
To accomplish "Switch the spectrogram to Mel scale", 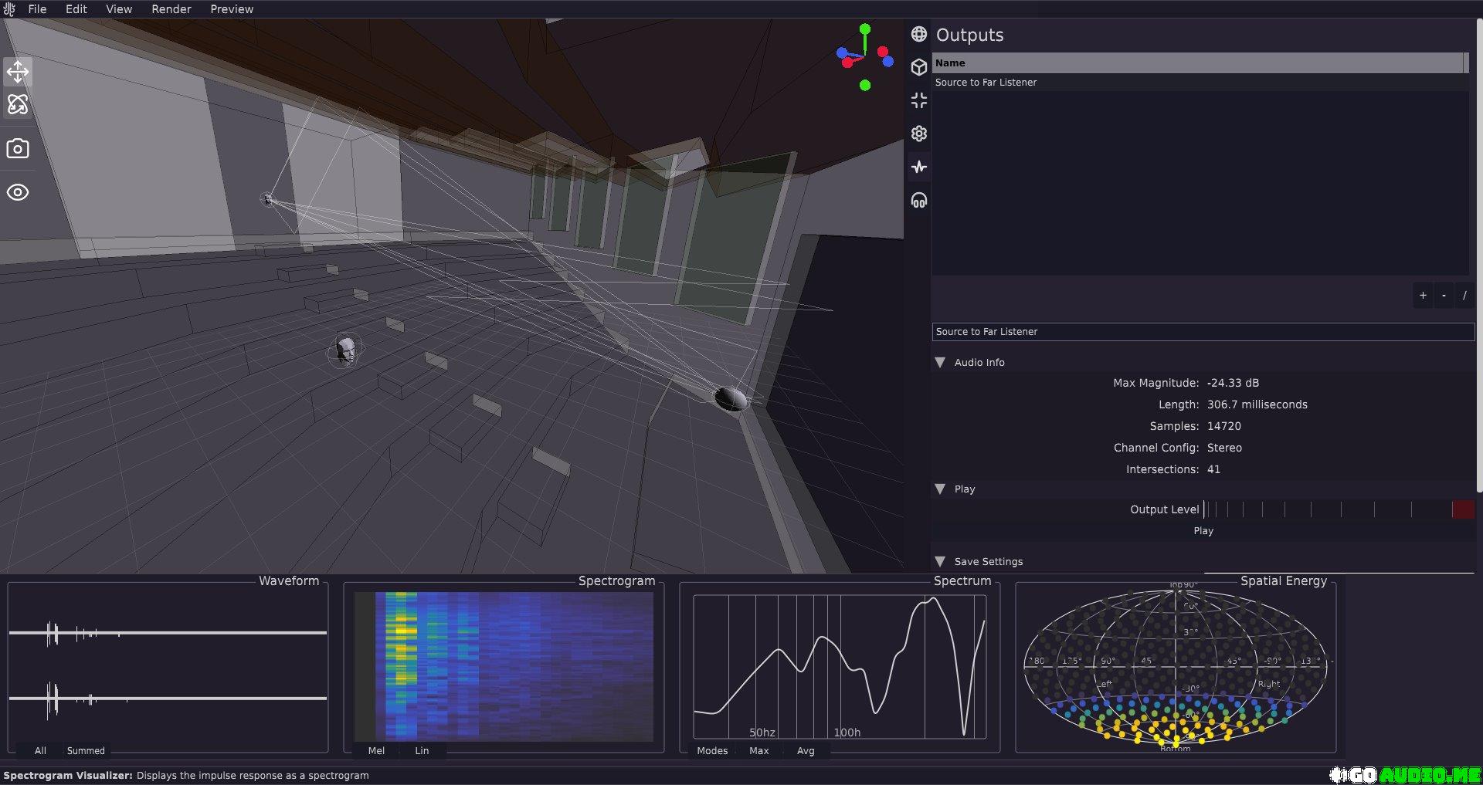I will coord(376,750).
